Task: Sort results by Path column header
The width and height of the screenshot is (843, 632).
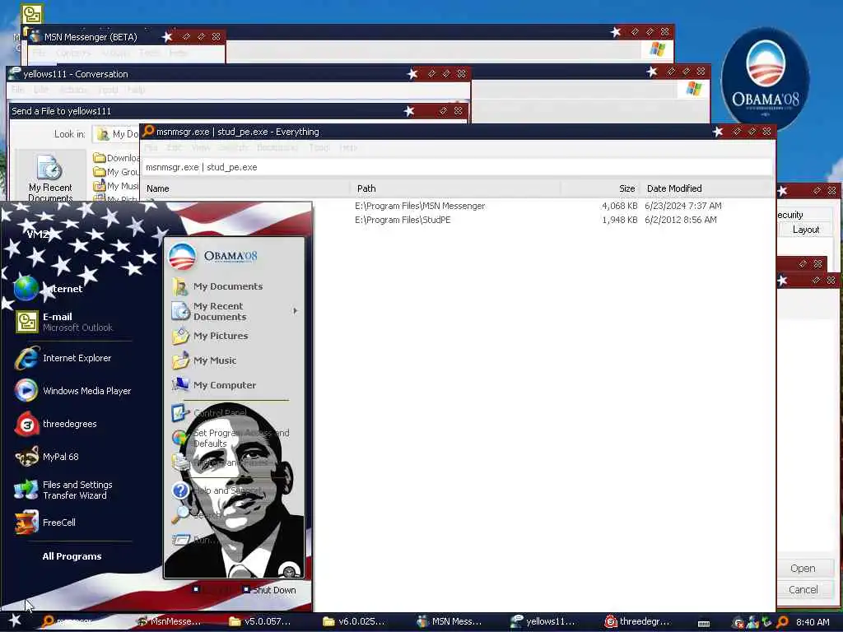Action: click(x=455, y=188)
